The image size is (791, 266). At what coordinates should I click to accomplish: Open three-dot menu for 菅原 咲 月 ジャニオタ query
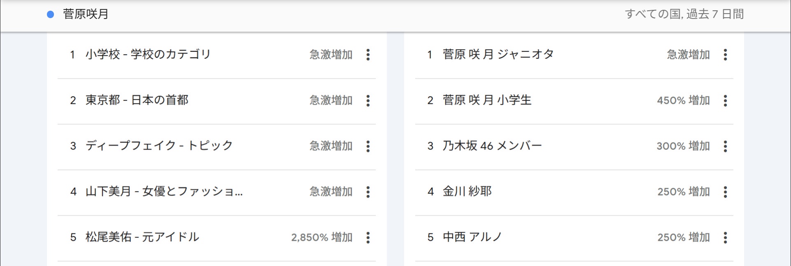pyautogui.click(x=725, y=55)
